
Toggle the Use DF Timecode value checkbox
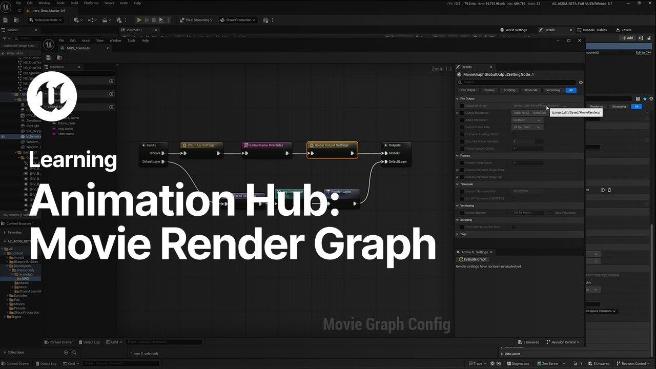pos(514,198)
